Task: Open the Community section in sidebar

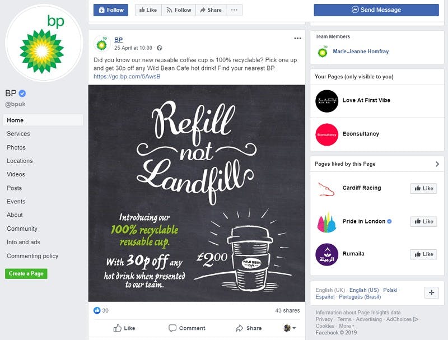Action: tap(22, 229)
